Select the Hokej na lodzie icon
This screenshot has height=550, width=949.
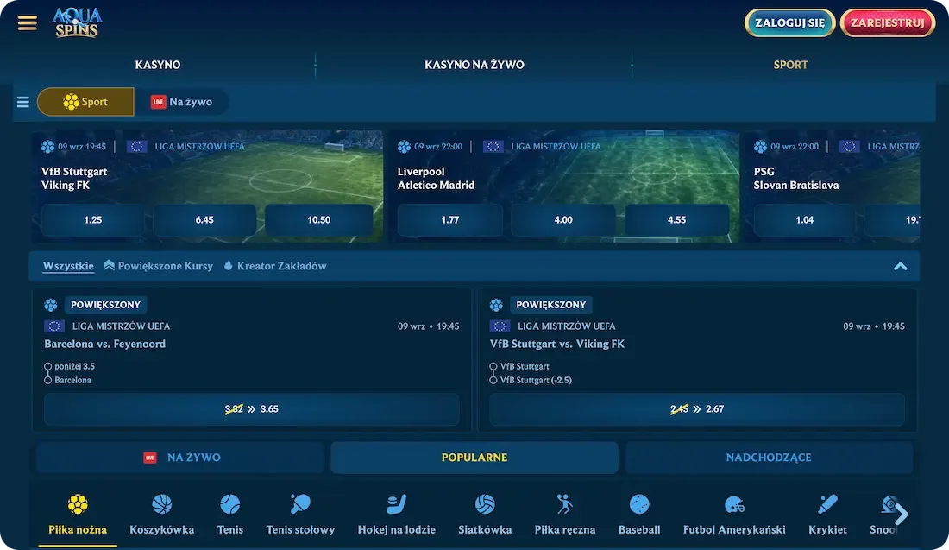397,504
